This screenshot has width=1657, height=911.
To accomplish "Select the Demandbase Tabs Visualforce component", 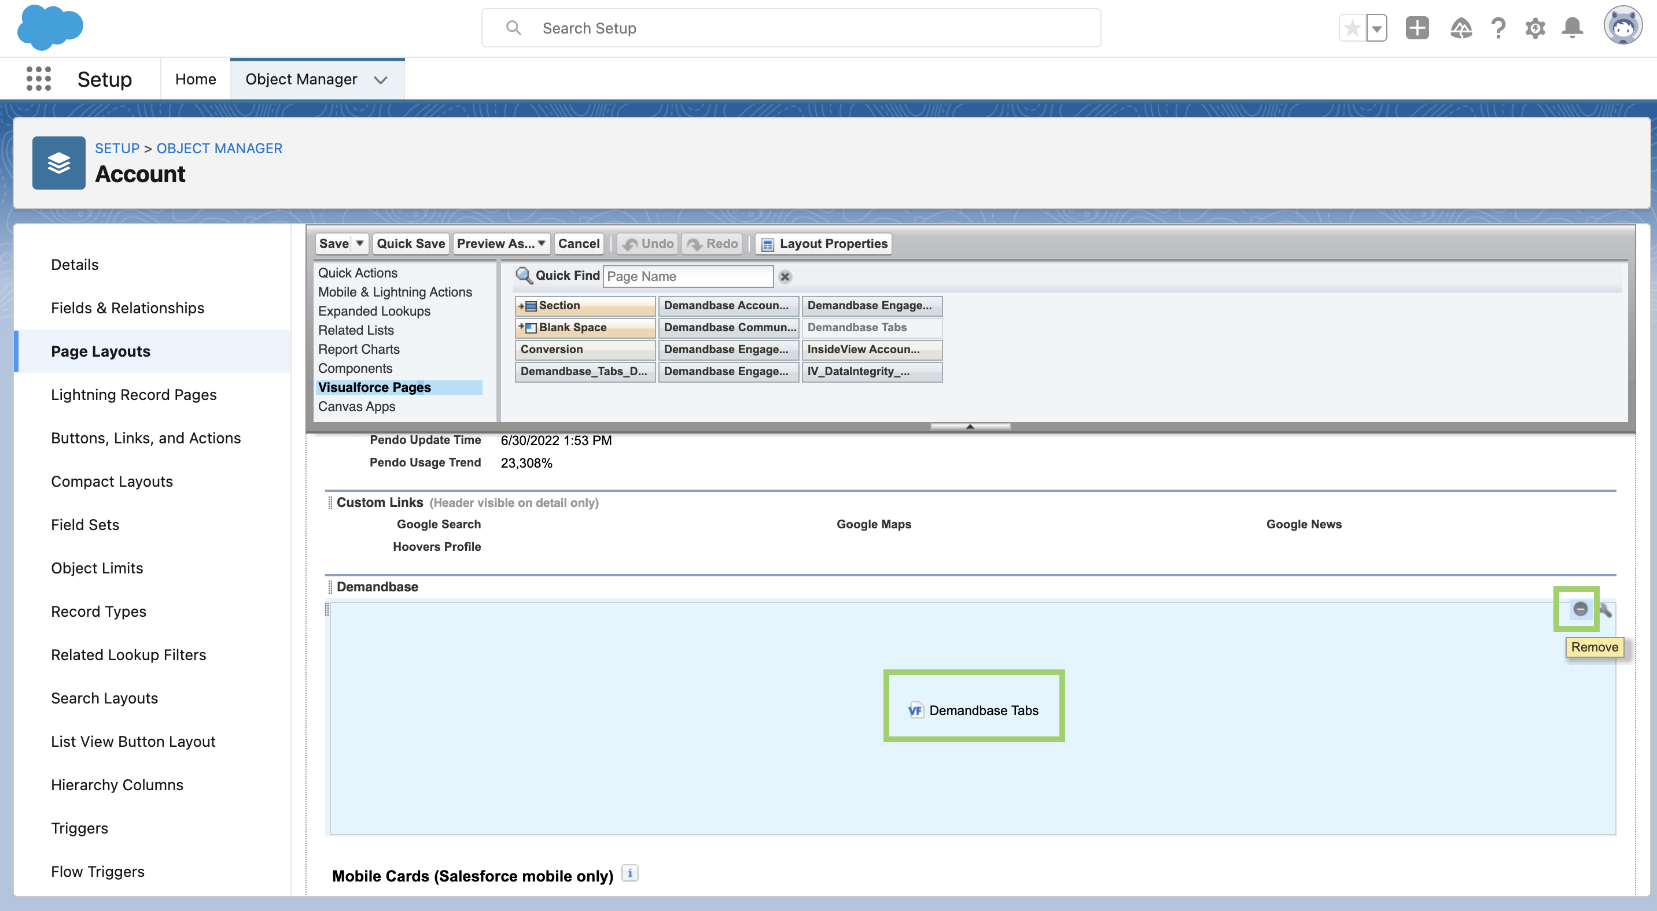I will [973, 710].
